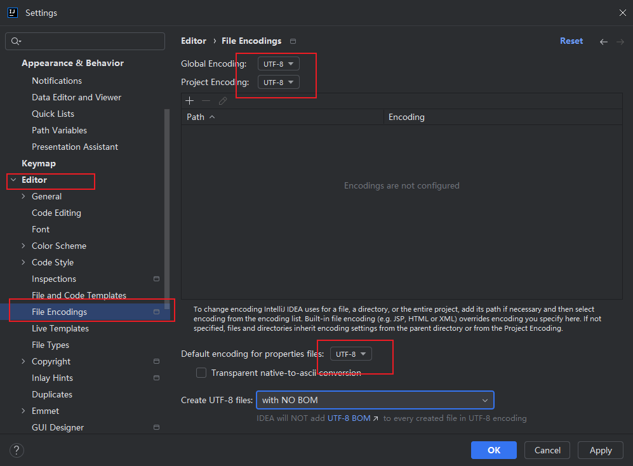Click the Reset link
633x466 pixels.
click(x=571, y=41)
